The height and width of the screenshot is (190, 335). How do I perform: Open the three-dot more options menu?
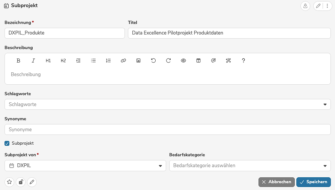click(x=327, y=6)
